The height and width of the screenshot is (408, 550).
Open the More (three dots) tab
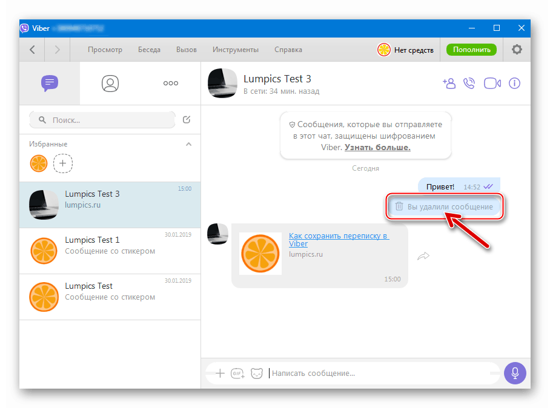(170, 83)
